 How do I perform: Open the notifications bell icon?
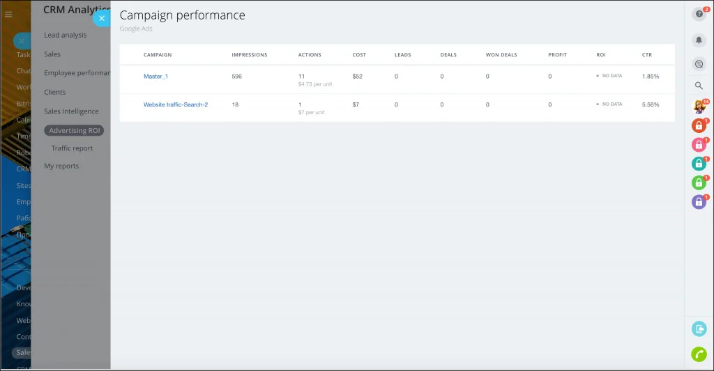point(699,40)
